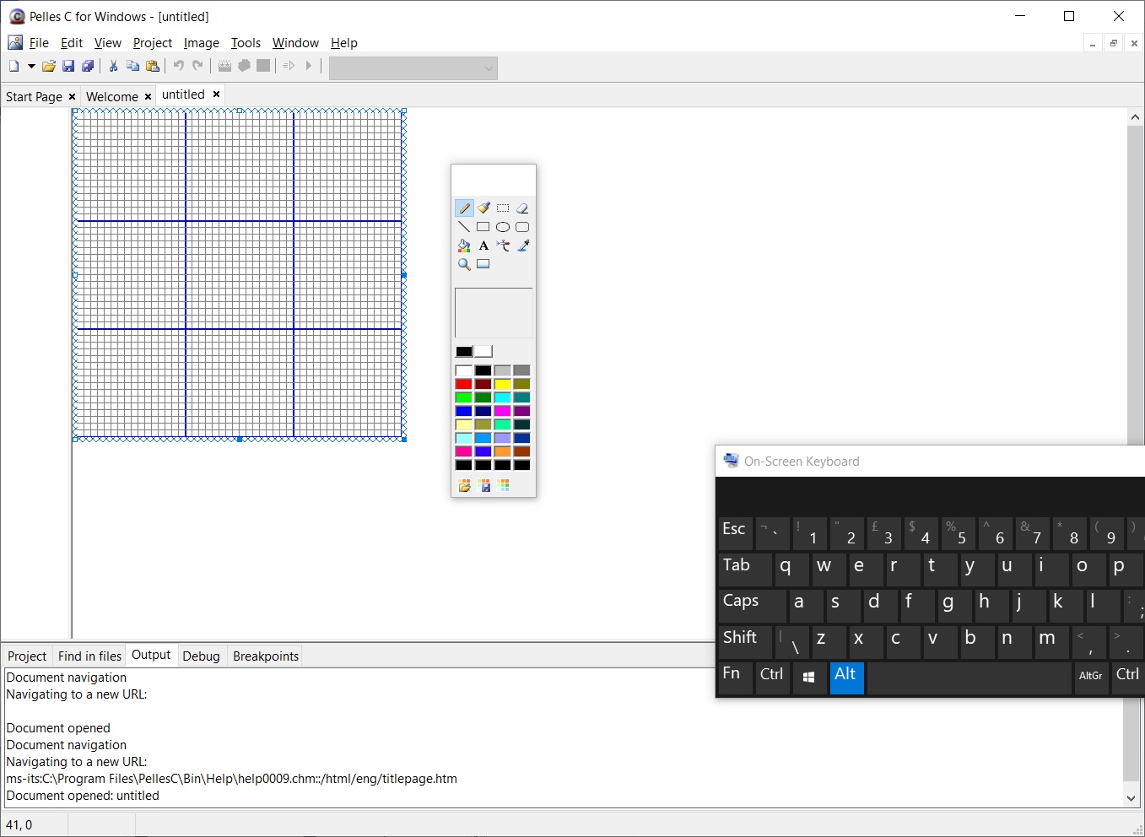This screenshot has width=1145, height=837.
Task: Click the Windows key on On-Screen Keyboard
Action: point(809,677)
